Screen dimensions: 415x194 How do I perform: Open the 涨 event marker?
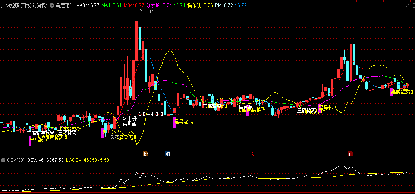351,154
